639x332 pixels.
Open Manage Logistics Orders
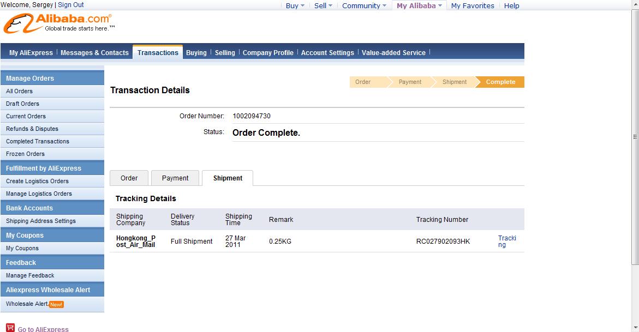tap(52, 194)
